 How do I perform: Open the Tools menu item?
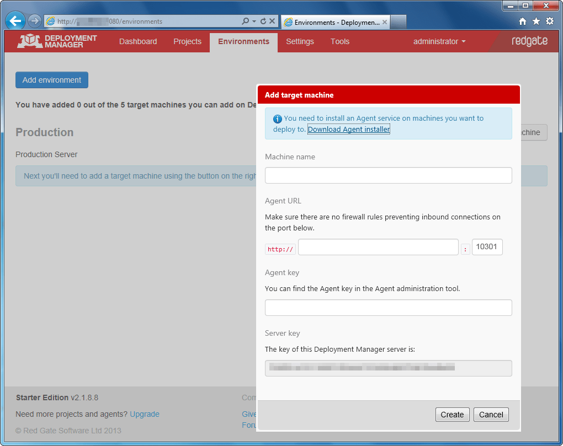click(339, 41)
